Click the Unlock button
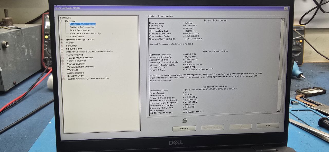329x152 pixels. click(x=184, y=128)
